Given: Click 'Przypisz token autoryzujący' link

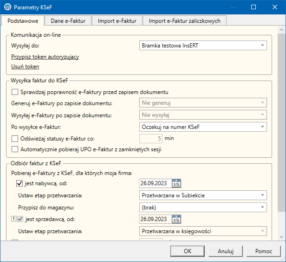Looking at the screenshot, I should tap(45, 57).
